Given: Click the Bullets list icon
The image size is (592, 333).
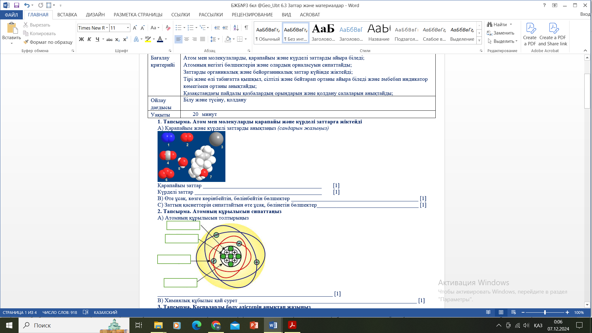Looking at the screenshot, I should pos(178,28).
